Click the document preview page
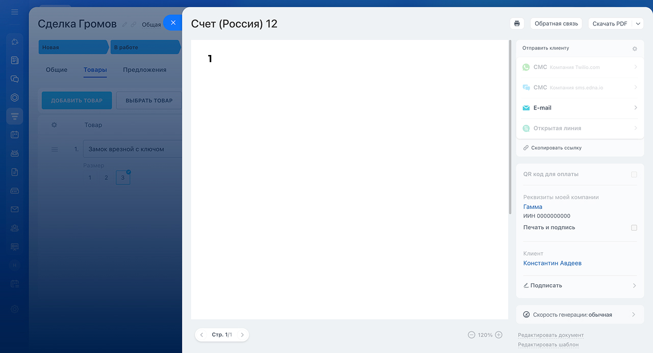The image size is (653, 353). click(x=349, y=179)
